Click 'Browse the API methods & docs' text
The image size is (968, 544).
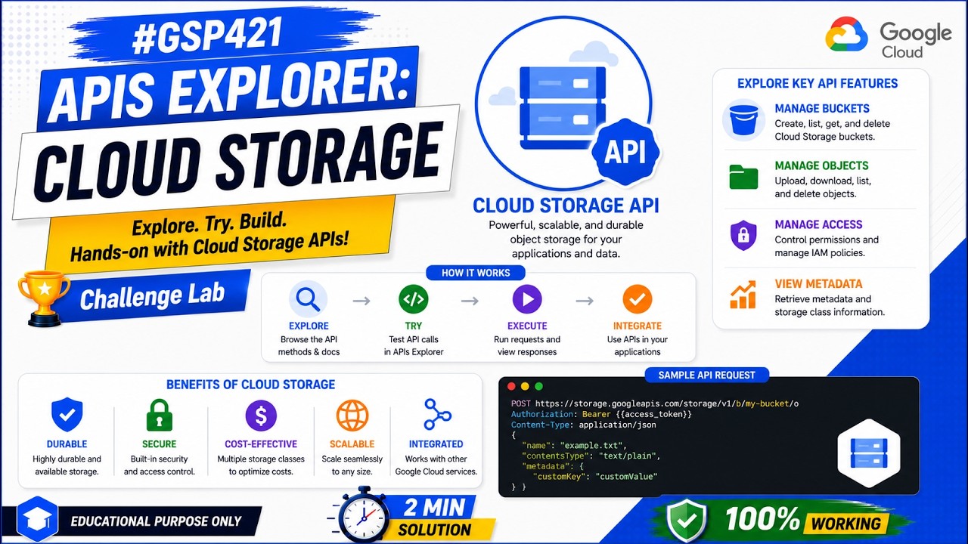[x=309, y=345]
